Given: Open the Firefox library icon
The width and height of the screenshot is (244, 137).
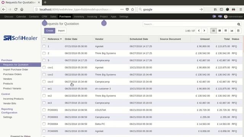Looking at the screenshot, I should point(215,10).
